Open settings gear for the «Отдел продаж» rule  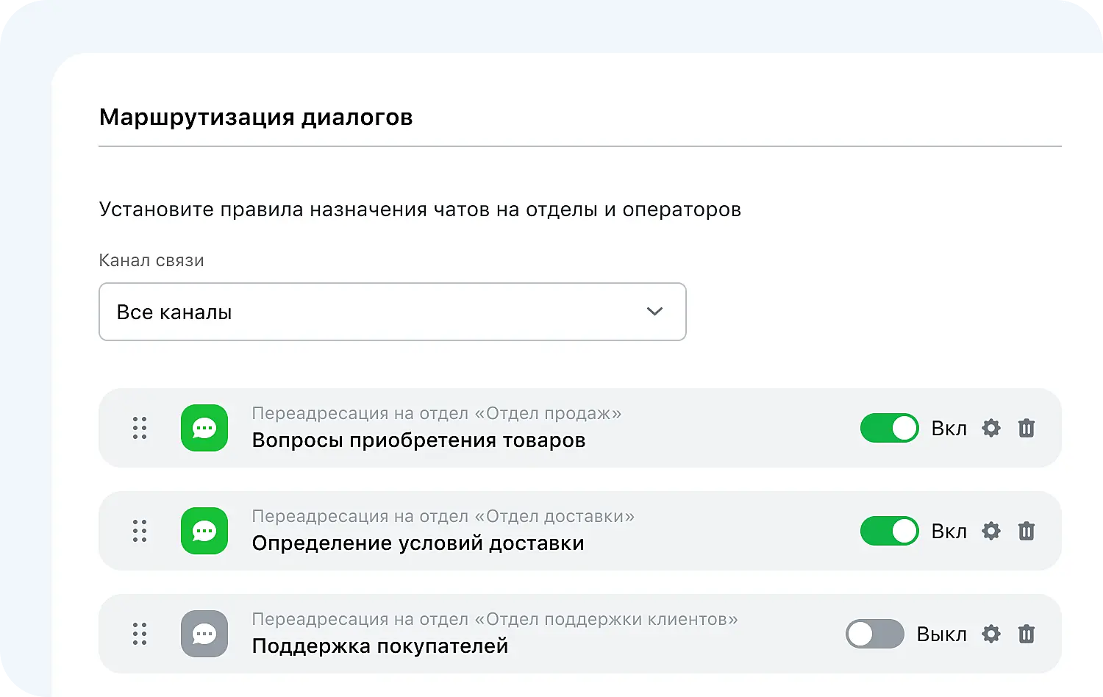(990, 428)
